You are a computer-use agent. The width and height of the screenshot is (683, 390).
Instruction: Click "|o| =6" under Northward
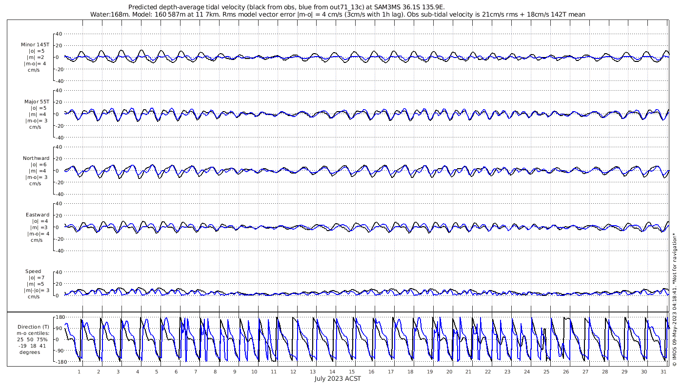(x=38, y=164)
